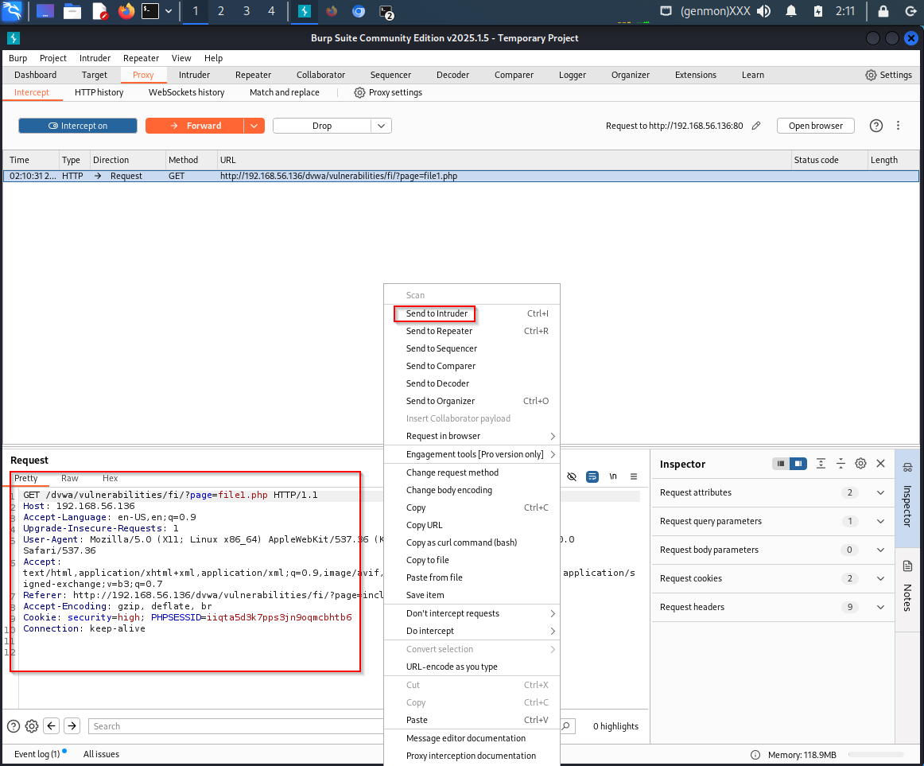Open the Drop dropdown arrow

click(x=381, y=126)
